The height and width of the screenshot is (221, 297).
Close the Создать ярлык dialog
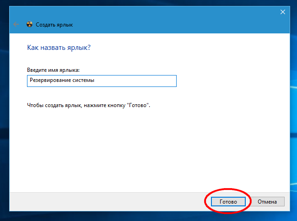(x=283, y=12)
